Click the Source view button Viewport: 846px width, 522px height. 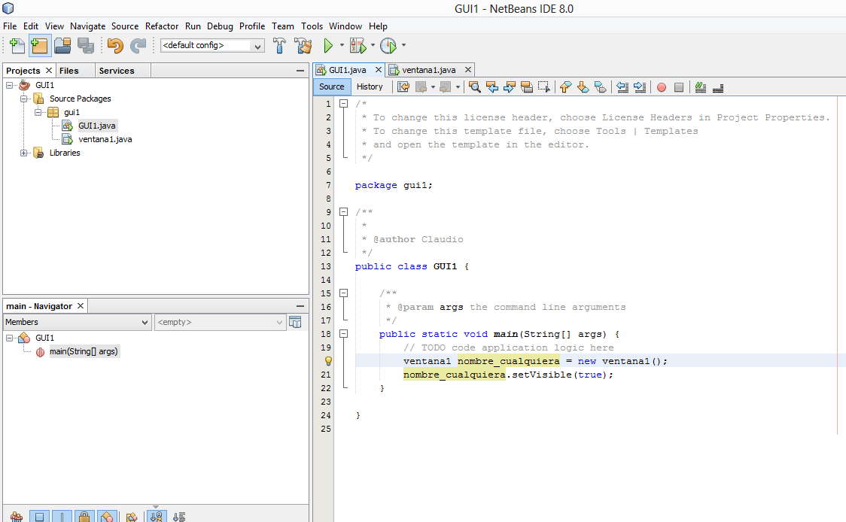(331, 86)
